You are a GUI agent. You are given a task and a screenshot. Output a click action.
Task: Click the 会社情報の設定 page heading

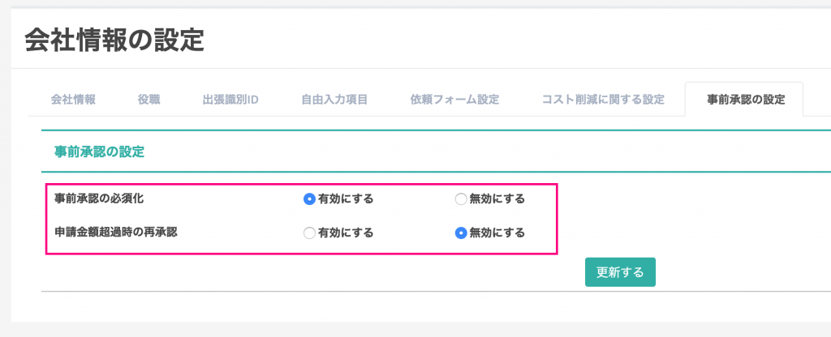(x=114, y=40)
